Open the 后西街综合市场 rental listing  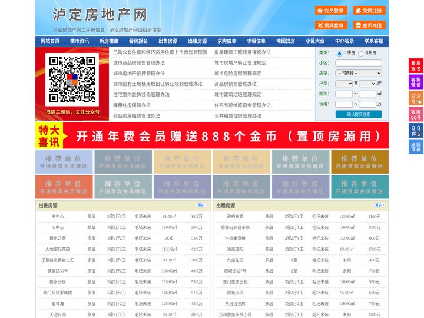coord(235,227)
